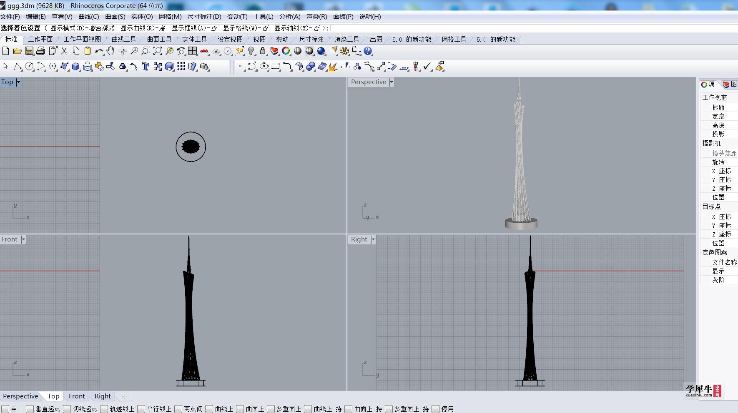Click the 镜头焦距 property row

719,153
